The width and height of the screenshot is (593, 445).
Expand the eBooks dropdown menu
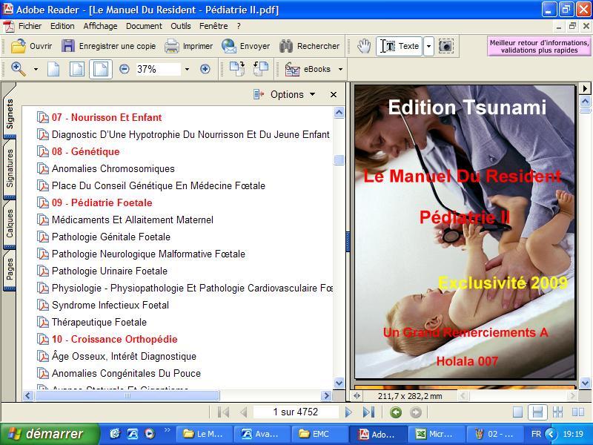click(340, 69)
